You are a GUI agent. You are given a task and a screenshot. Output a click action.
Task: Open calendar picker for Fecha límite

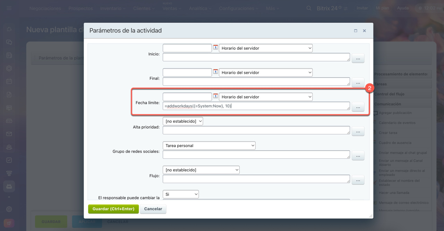click(215, 97)
